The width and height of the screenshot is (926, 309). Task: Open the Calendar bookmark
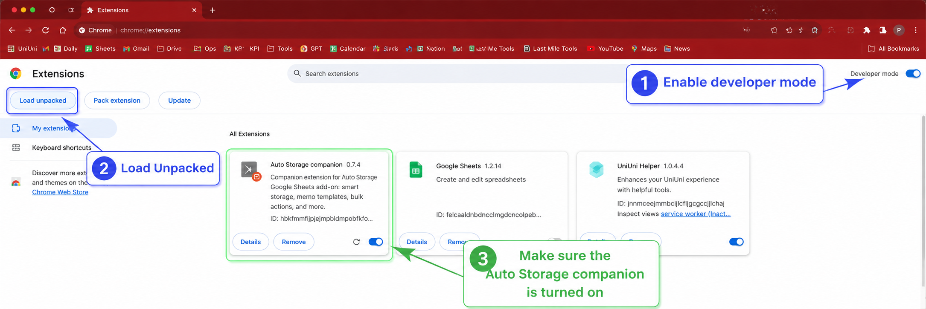pos(347,49)
